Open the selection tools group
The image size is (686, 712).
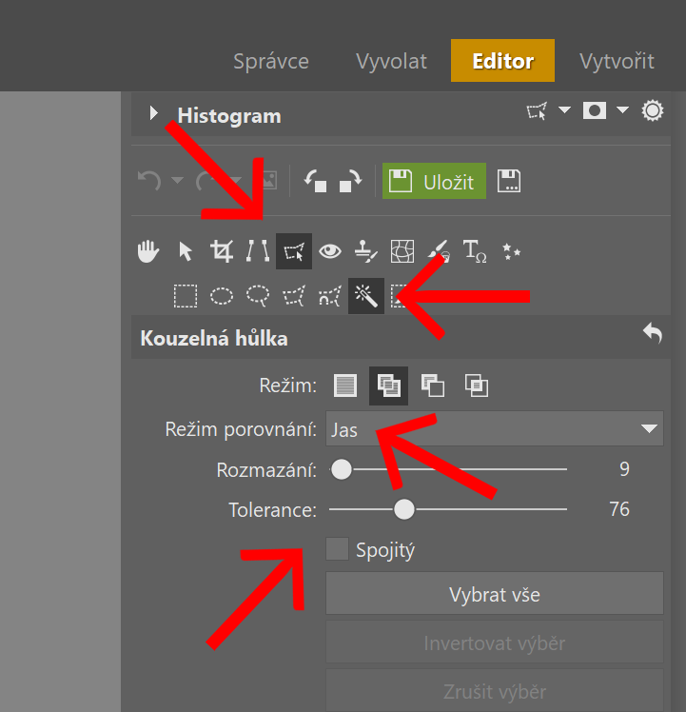click(x=294, y=251)
